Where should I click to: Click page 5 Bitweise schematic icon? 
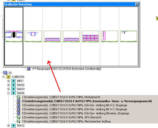click(x=19, y=113)
